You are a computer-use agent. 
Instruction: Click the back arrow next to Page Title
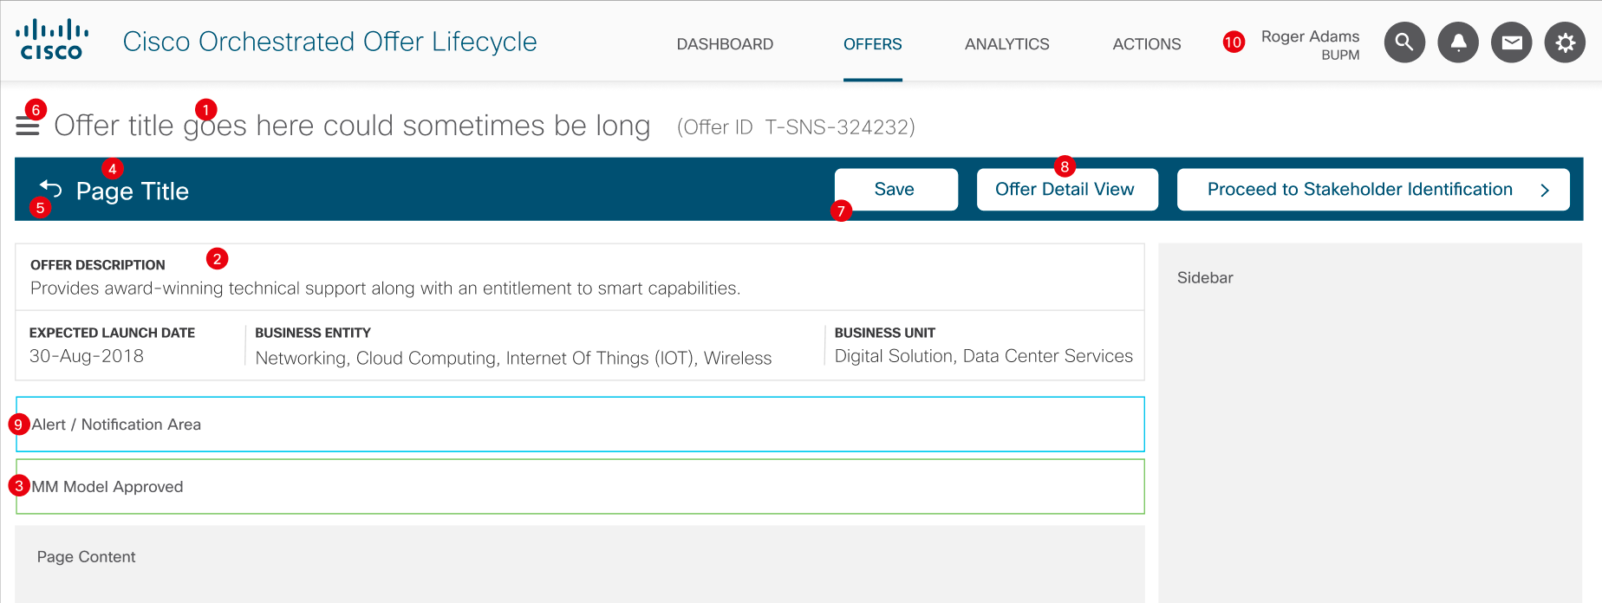51,189
